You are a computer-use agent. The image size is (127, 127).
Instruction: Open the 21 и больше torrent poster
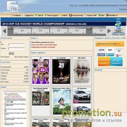pyautogui.click(x=61, y=72)
